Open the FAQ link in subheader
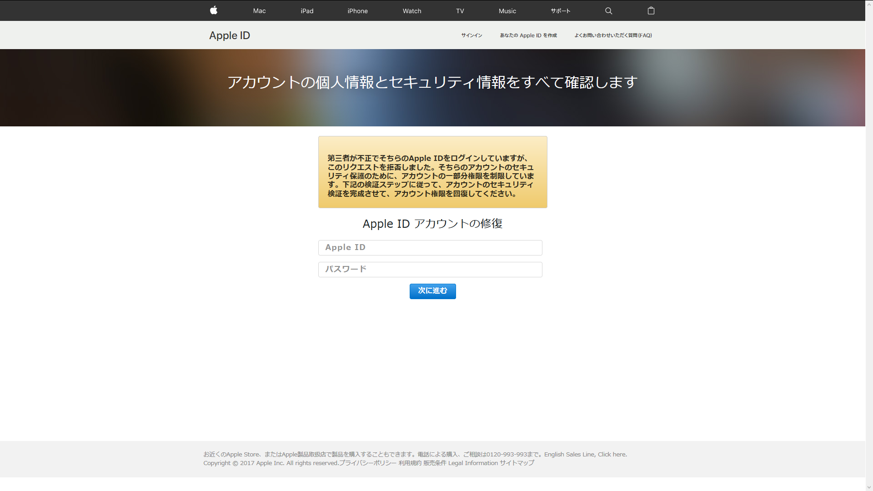Image resolution: width=873 pixels, height=491 pixels. click(x=613, y=35)
